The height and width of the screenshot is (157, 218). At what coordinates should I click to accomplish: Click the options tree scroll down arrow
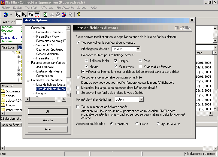click(x=68, y=95)
